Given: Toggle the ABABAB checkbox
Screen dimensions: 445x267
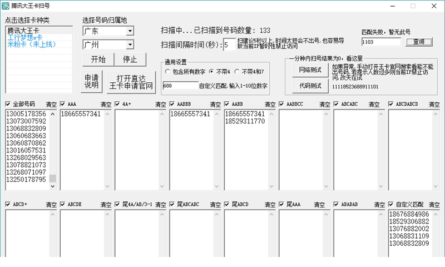Looking at the screenshot, I should click(x=336, y=204).
